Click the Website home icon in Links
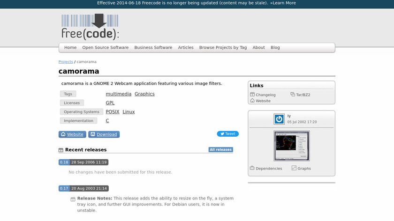Image resolution: width=394 pixels, height=221 pixels. 252,101
